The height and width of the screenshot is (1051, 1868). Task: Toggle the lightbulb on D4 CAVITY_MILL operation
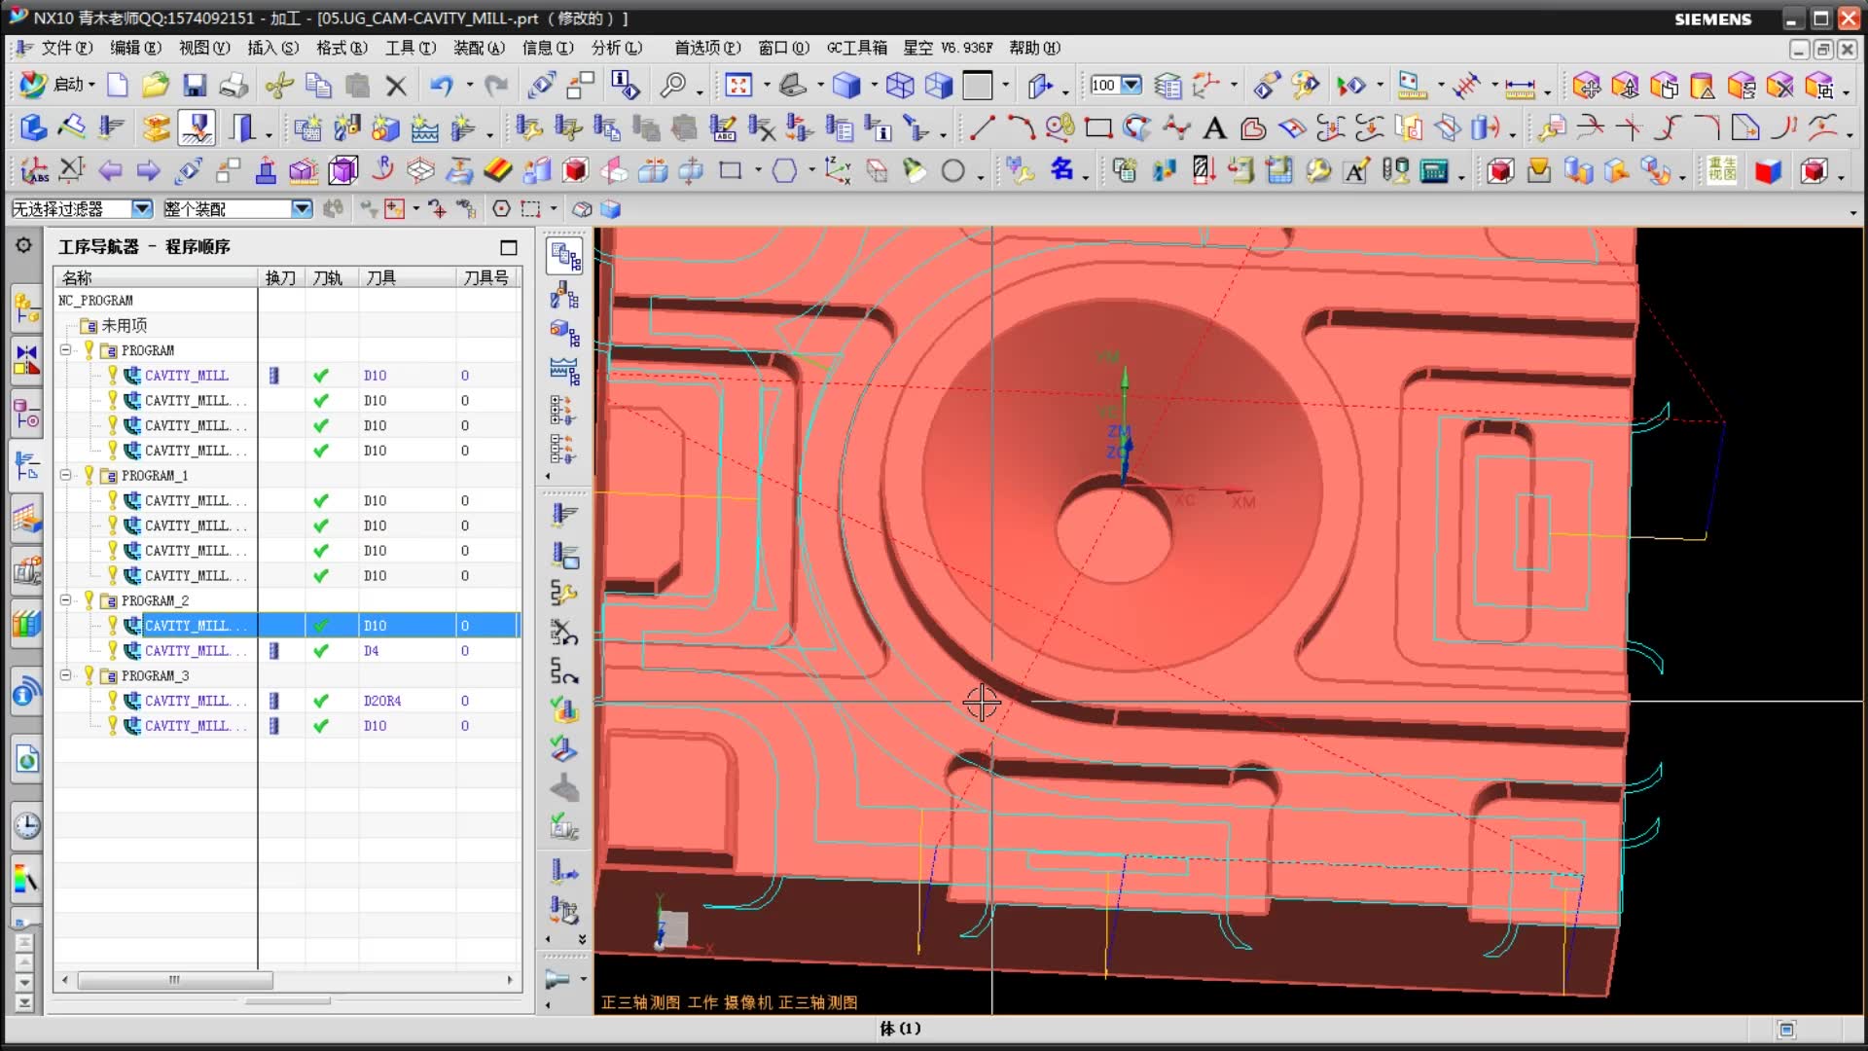click(x=112, y=650)
